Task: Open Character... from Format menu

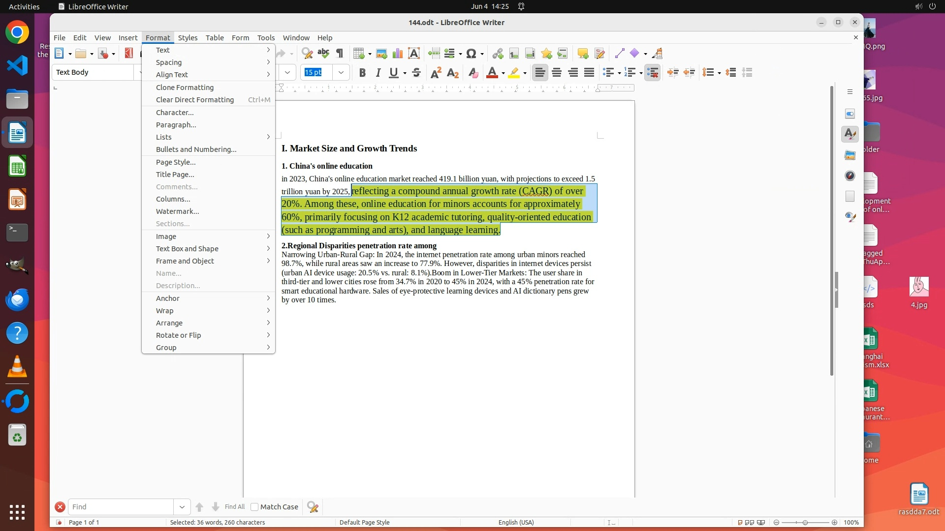Action: click(175, 113)
